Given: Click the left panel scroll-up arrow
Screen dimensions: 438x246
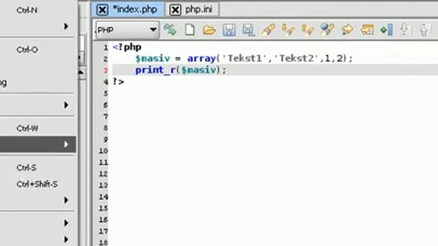Looking at the screenshot, I should 81,72.
